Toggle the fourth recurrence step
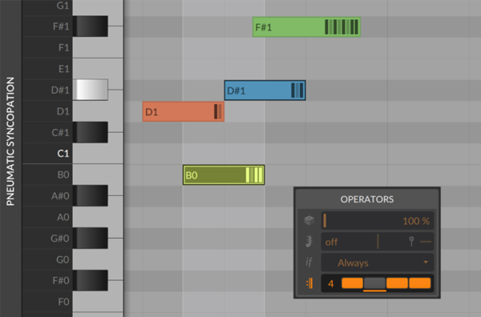This screenshot has height=317, width=481. click(x=419, y=283)
